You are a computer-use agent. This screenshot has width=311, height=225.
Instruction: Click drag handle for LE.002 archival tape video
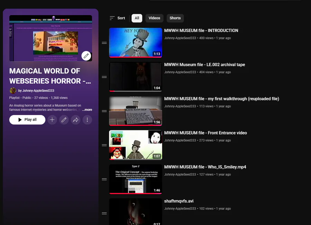tap(104, 77)
